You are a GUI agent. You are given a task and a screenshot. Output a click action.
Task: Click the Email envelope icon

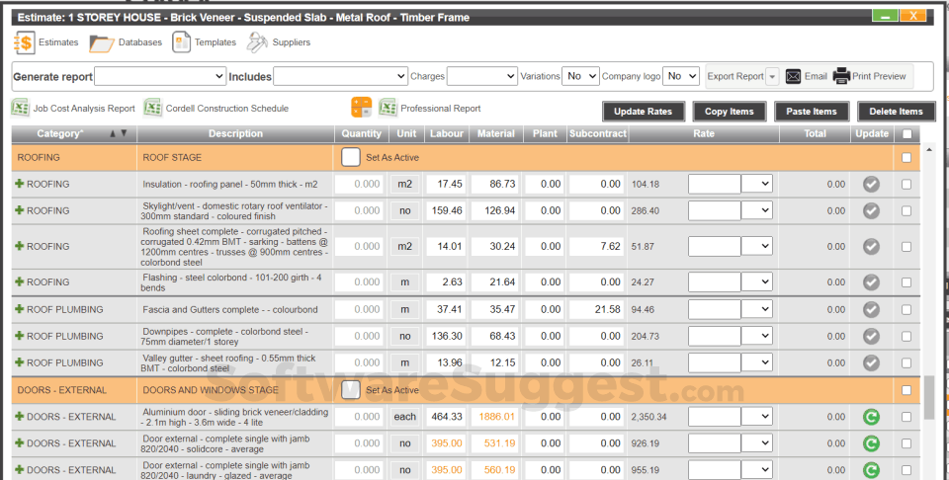point(794,76)
